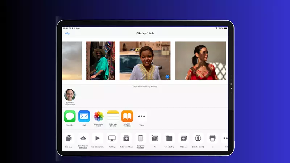Screen dimensions: 290x163
Task: Open thumbnail of smiling girl
Action: click(145, 60)
